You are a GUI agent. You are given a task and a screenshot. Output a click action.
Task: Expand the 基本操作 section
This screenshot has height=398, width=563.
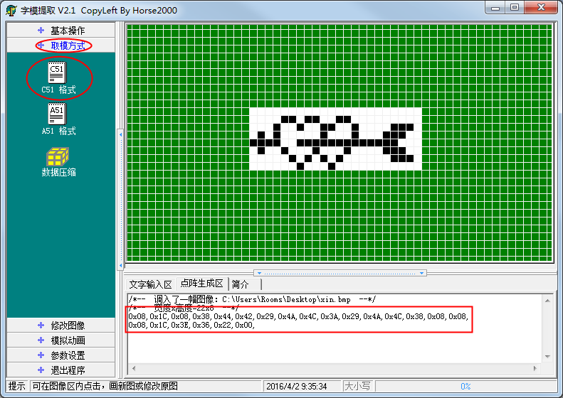click(x=60, y=31)
